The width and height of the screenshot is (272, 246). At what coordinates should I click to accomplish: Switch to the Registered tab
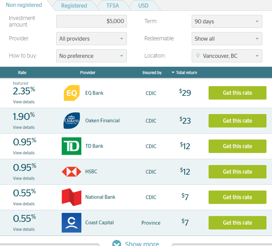pos(74,6)
